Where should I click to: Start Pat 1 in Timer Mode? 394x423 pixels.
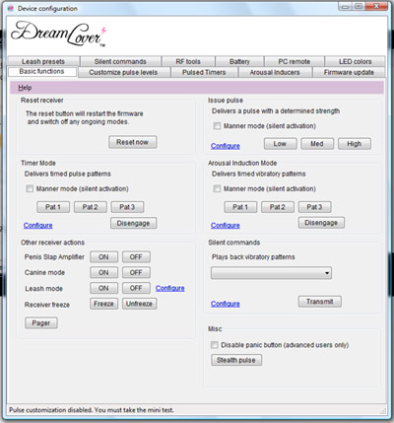tap(53, 207)
